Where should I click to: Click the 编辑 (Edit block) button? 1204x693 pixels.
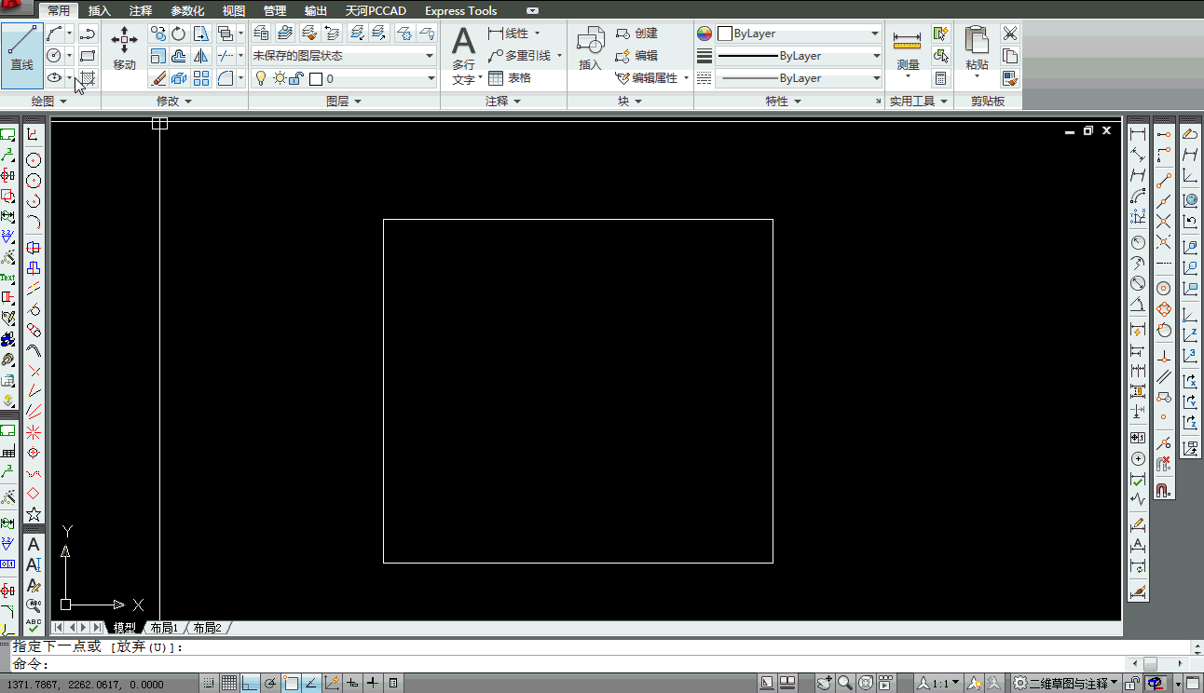pos(637,56)
